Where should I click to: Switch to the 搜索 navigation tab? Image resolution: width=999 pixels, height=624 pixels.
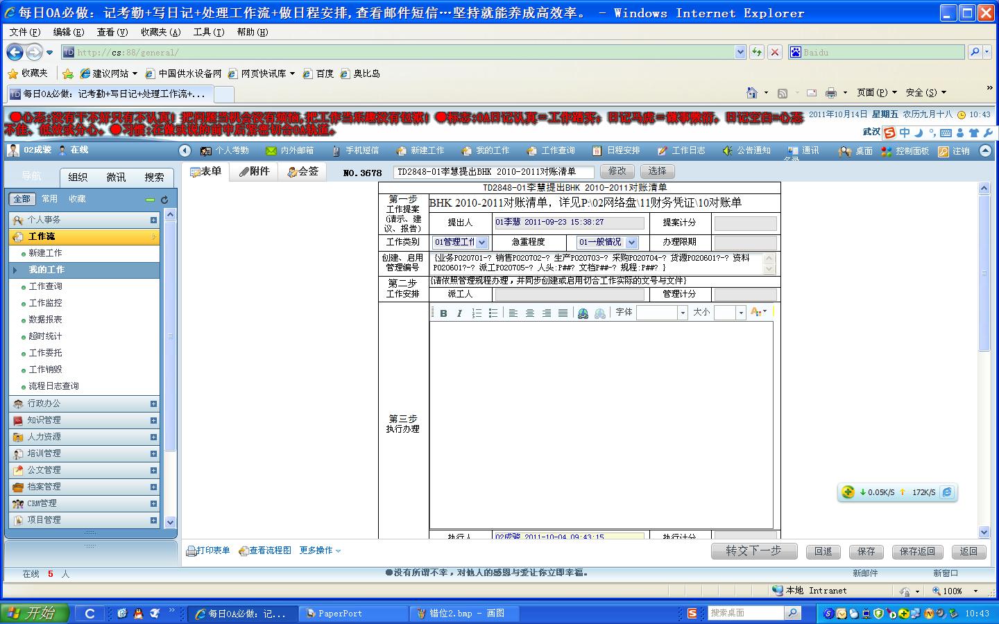pos(154,177)
